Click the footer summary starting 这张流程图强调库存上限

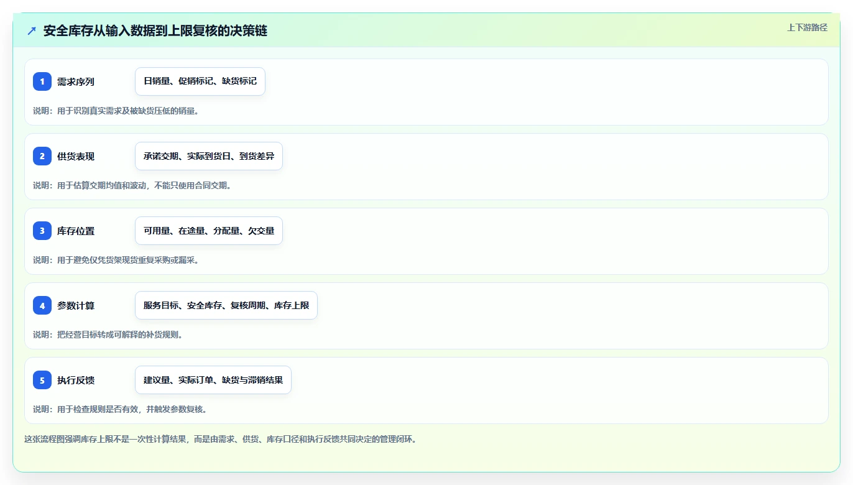[x=220, y=439]
